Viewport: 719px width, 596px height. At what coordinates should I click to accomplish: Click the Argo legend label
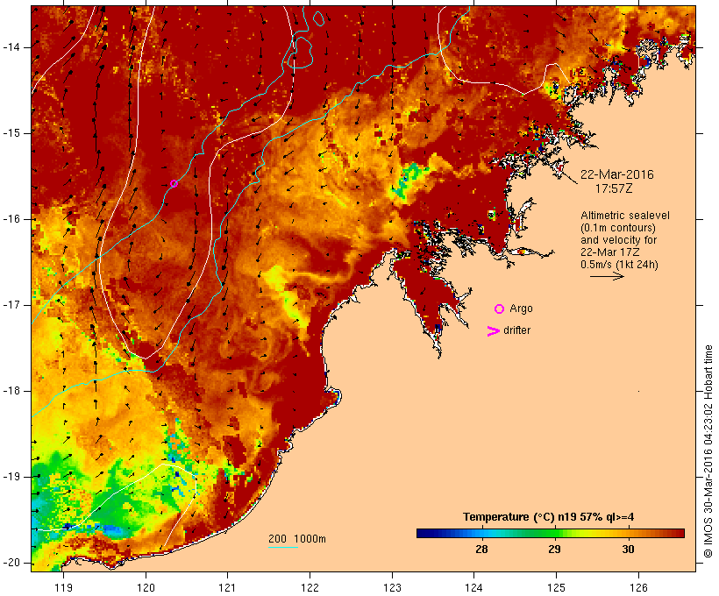coord(522,309)
